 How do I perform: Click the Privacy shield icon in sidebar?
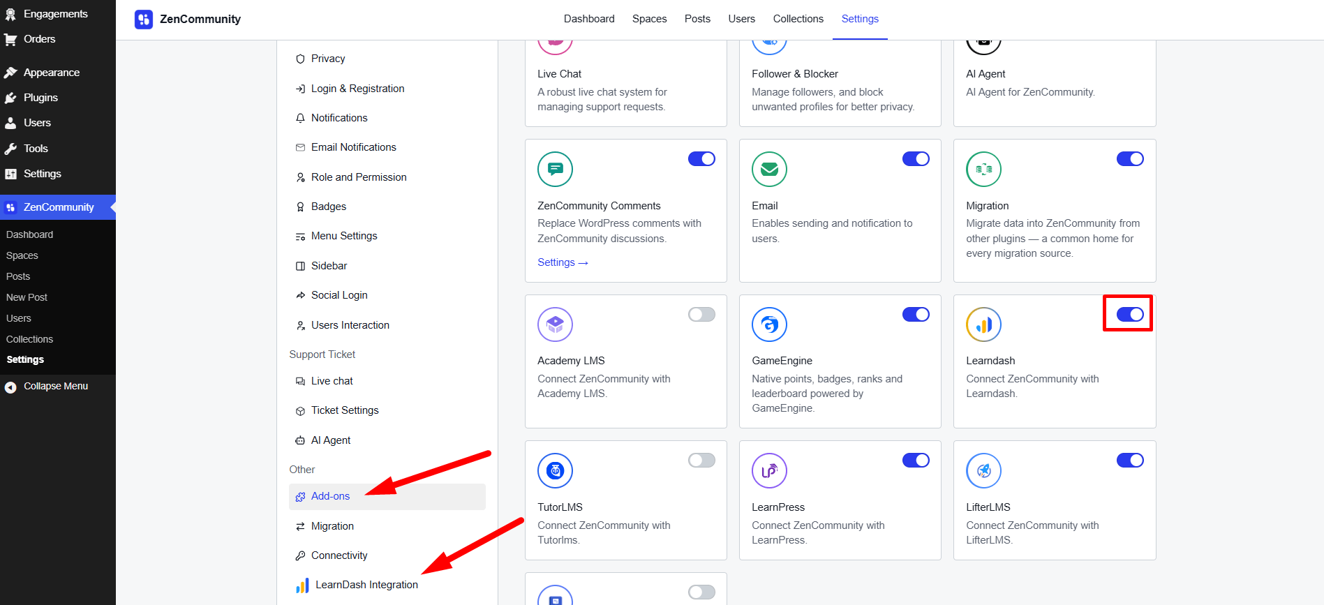[300, 59]
